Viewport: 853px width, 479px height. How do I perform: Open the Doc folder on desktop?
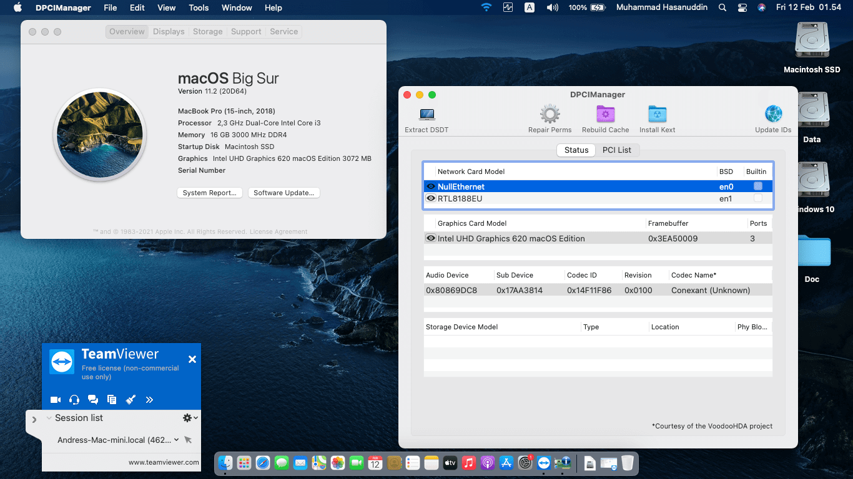coord(813,251)
